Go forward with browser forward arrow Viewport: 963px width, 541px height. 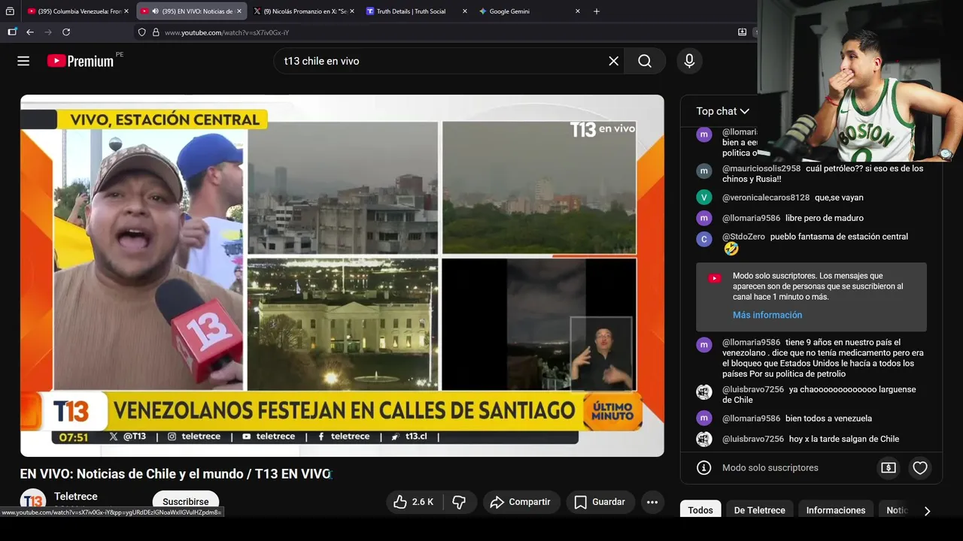coord(48,32)
